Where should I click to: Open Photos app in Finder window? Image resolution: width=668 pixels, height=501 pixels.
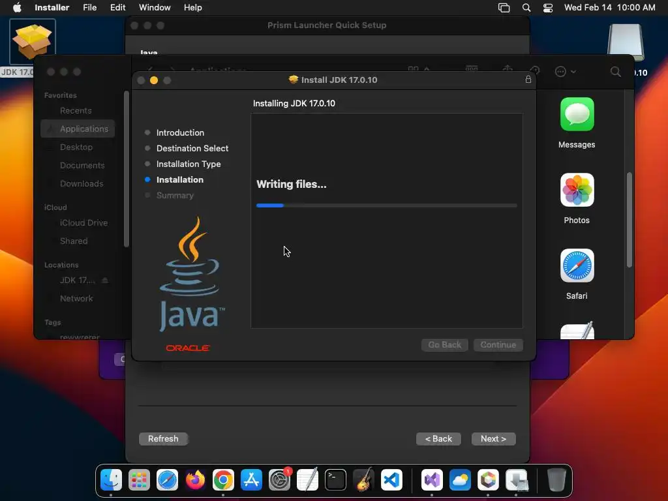point(577,190)
